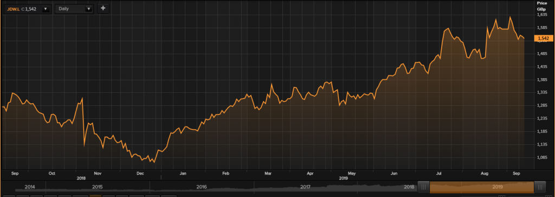Click the 1,235 price axis label
Screen dimensions: 555x197
point(542,119)
